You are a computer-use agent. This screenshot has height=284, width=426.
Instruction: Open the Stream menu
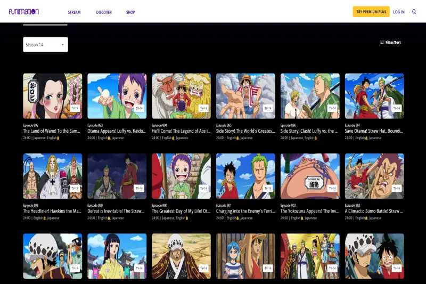74,12
